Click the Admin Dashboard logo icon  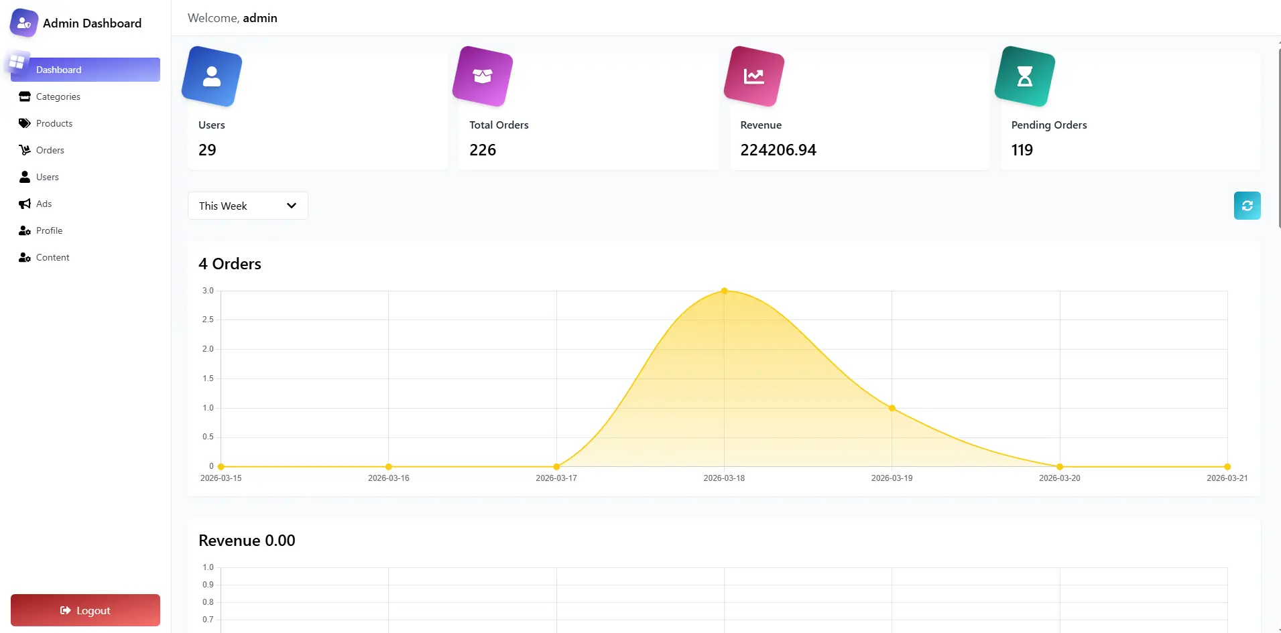click(24, 23)
